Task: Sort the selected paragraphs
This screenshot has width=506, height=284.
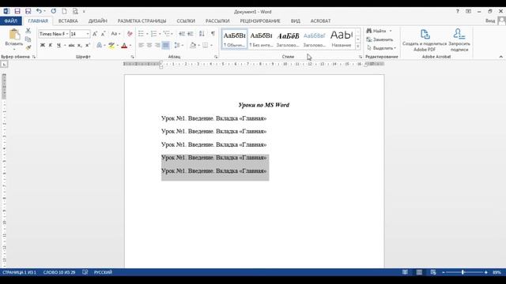Action: click(x=202, y=34)
